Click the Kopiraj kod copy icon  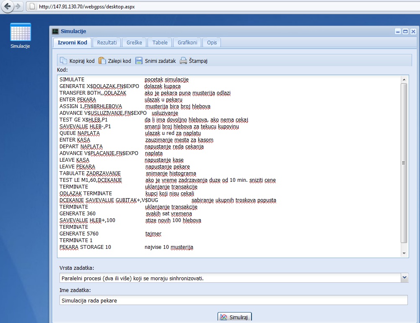point(63,60)
